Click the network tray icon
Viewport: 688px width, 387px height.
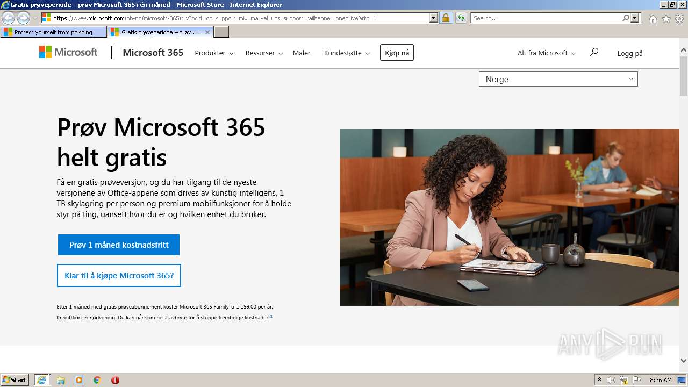point(624,380)
